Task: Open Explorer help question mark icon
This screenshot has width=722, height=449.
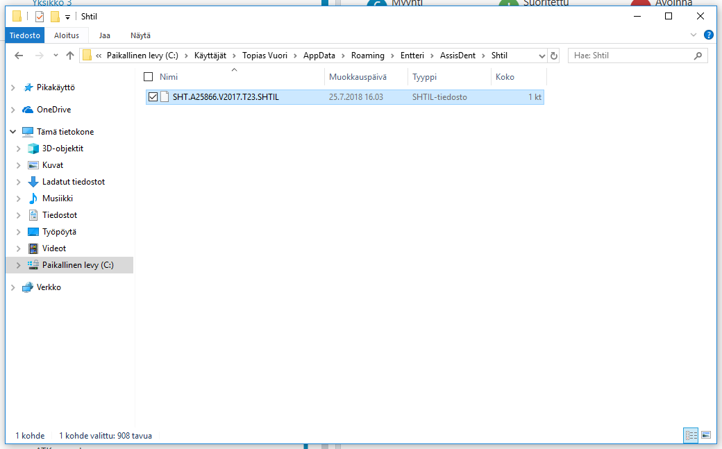Action: 709,35
